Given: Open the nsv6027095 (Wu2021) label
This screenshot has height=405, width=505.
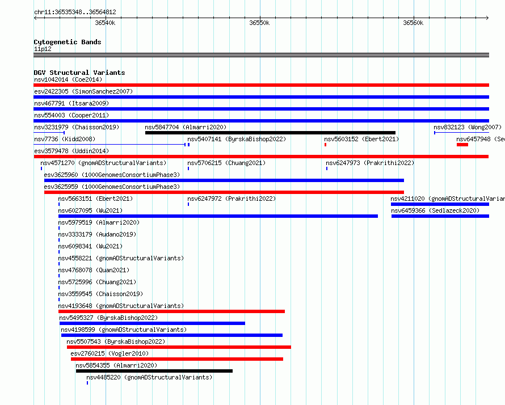Looking at the screenshot, I should pos(90,210).
